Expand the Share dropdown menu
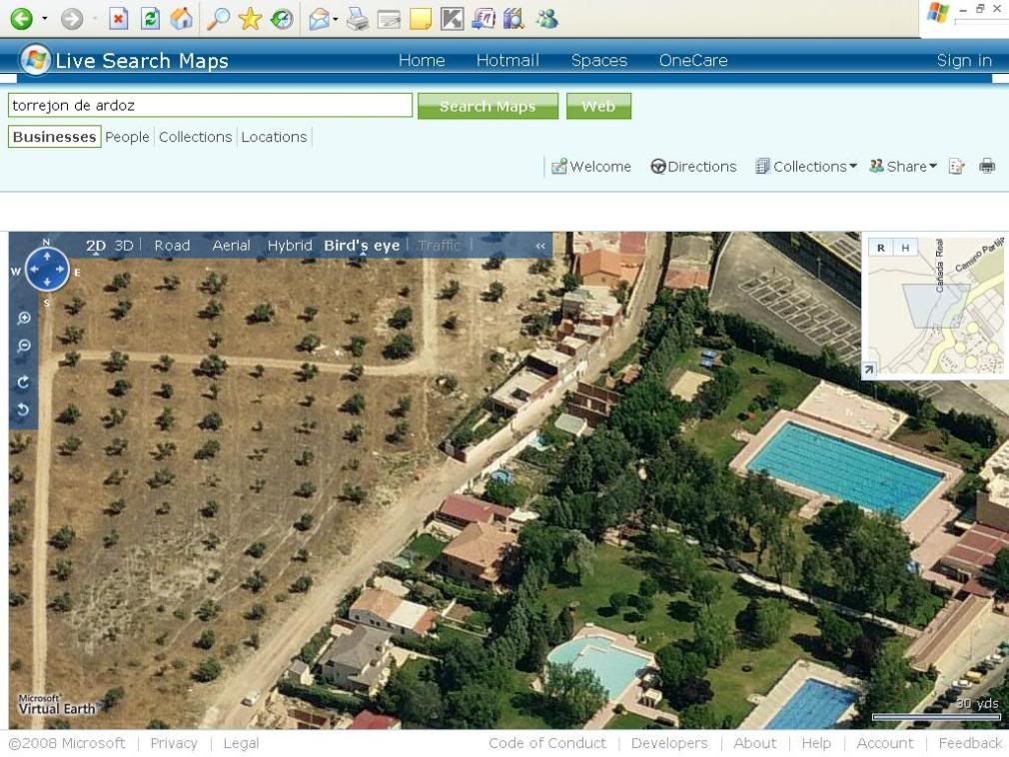The image size is (1009, 757). point(903,167)
